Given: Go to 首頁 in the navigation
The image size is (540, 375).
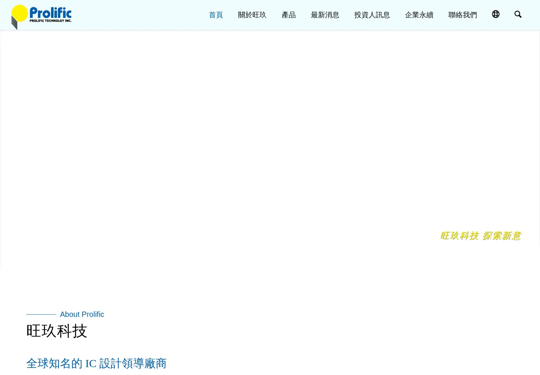Looking at the screenshot, I should [216, 15].
